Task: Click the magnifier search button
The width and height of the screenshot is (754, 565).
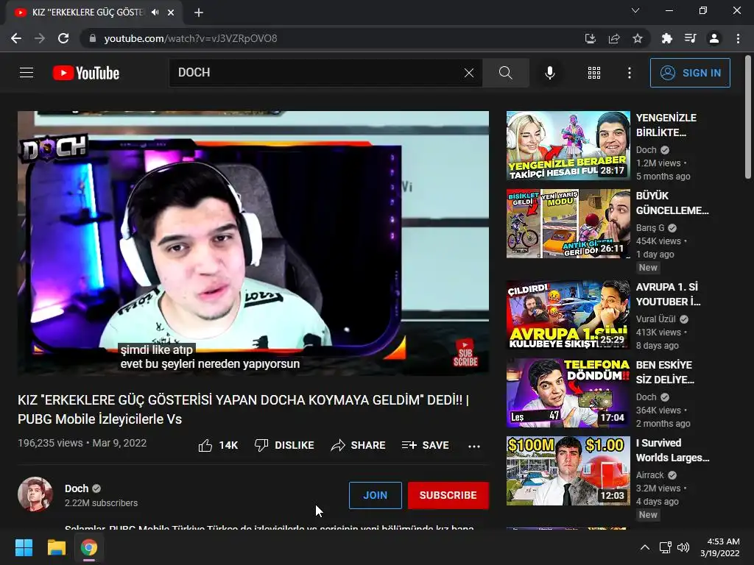Action: (x=505, y=73)
